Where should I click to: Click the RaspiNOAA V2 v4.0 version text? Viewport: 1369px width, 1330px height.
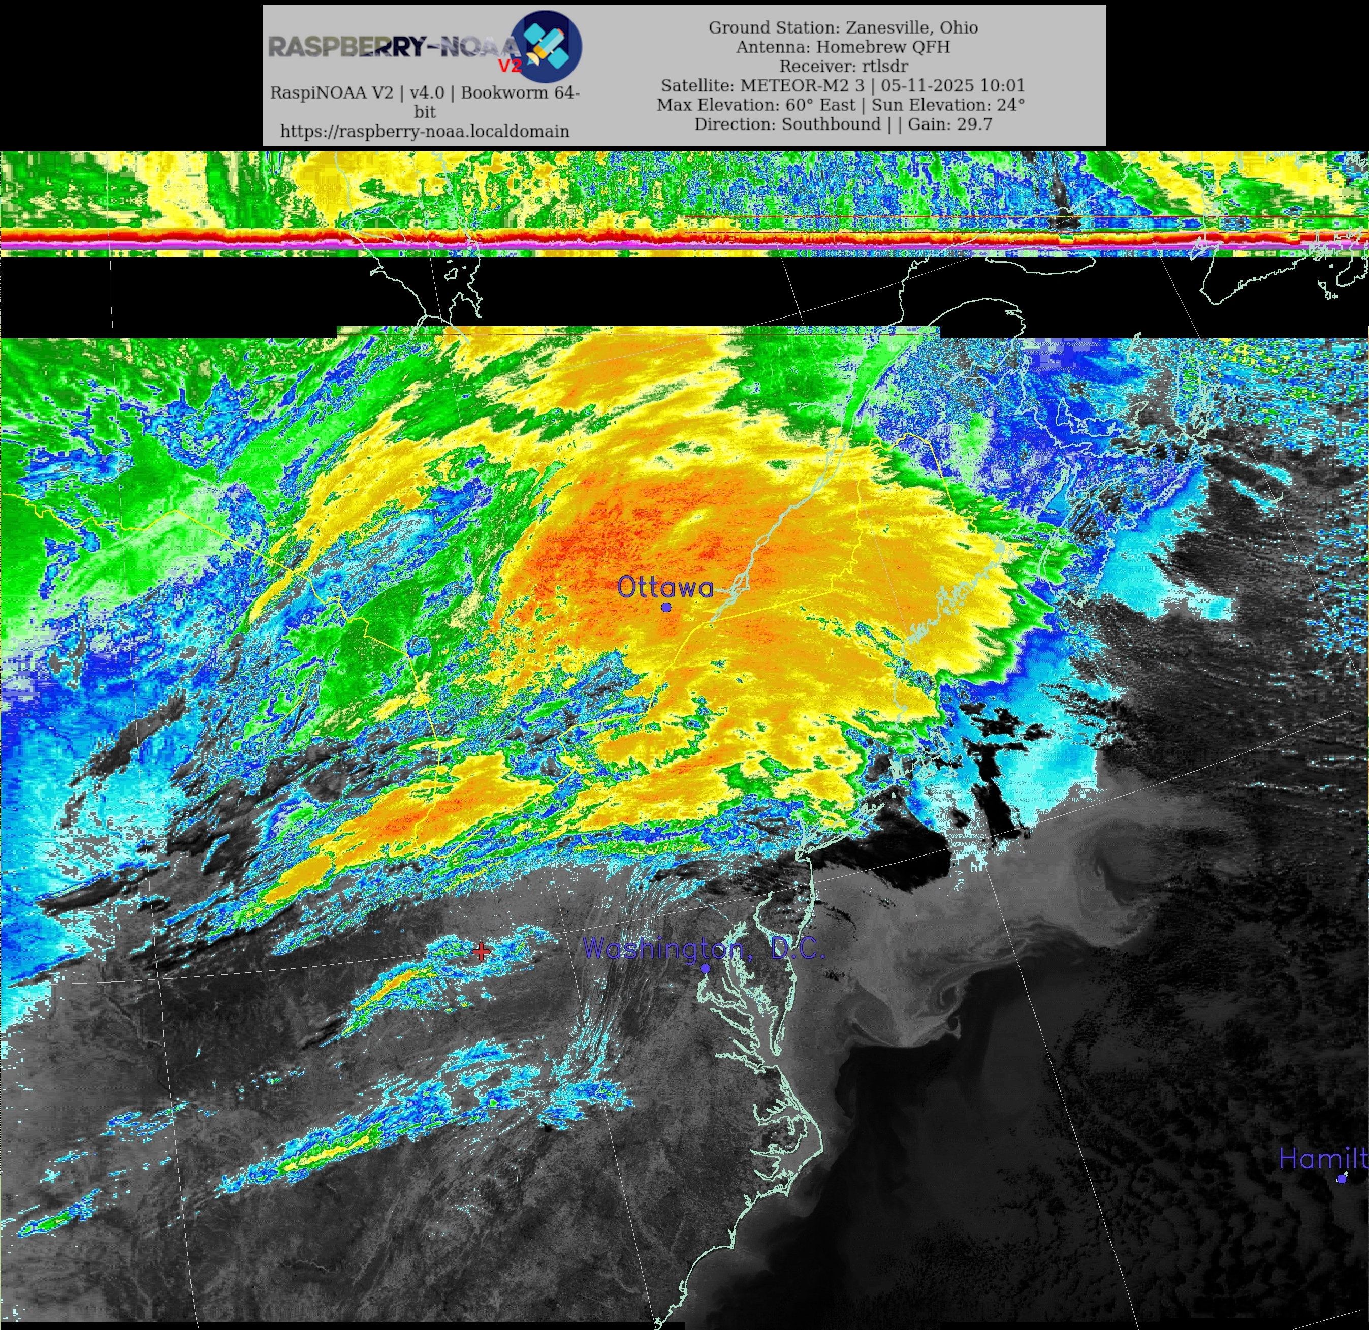(x=425, y=93)
